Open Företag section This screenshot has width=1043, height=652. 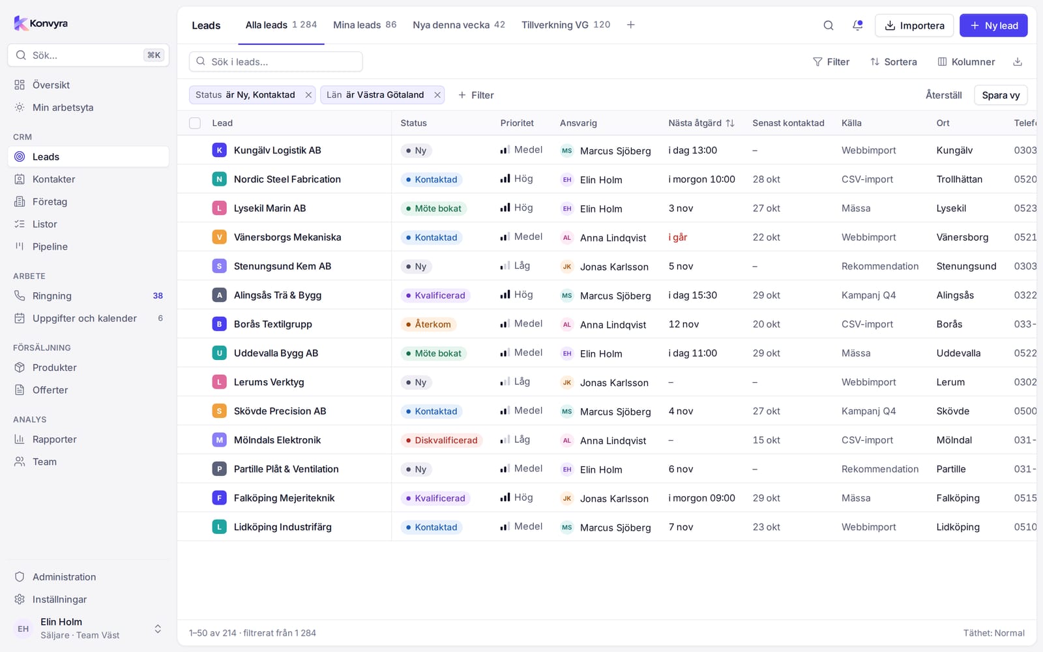point(88,201)
